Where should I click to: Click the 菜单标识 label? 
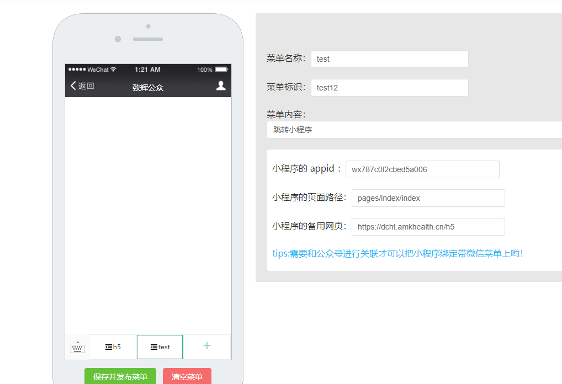(285, 87)
